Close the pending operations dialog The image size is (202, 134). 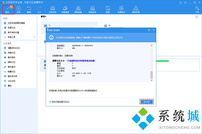(x=154, y=30)
